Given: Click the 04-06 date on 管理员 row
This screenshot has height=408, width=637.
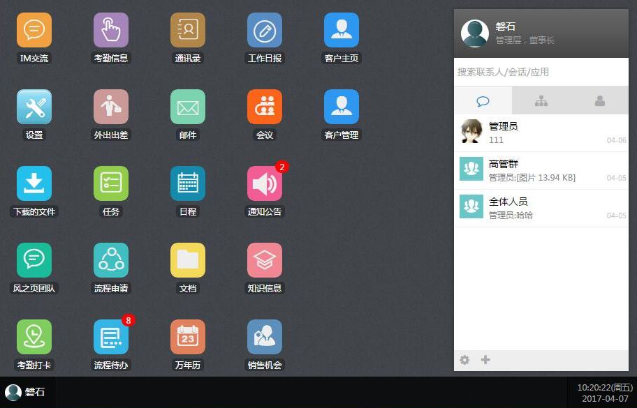Looking at the screenshot, I should click(x=616, y=140).
